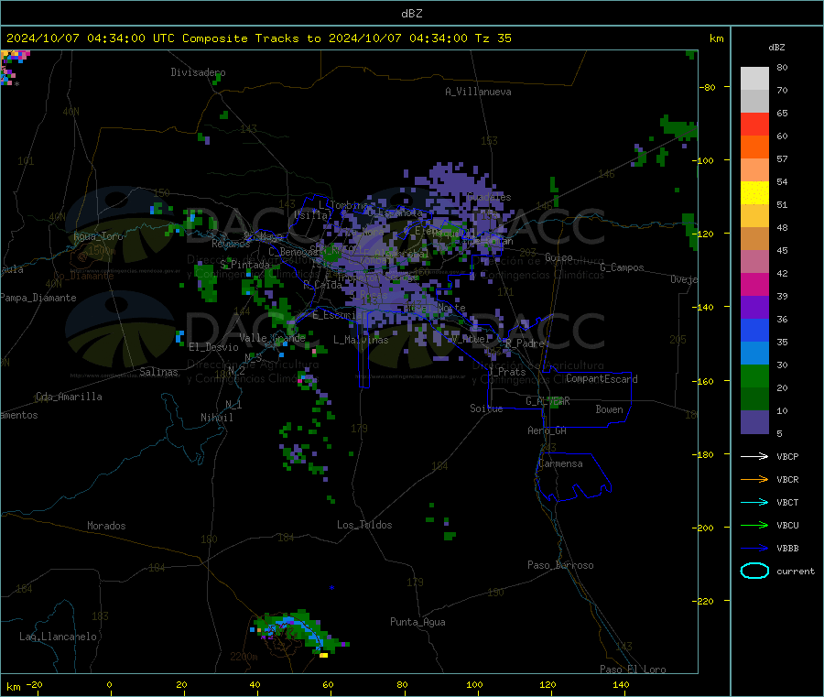Click the blue-outlined polygon enclosing Carmensa
Screen dimensions: 824x697
point(571,476)
